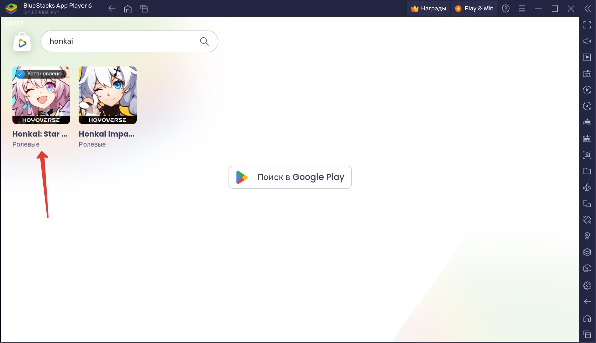
Task: Toggle cursor lock icon in sidebar
Action: point(587,57)
